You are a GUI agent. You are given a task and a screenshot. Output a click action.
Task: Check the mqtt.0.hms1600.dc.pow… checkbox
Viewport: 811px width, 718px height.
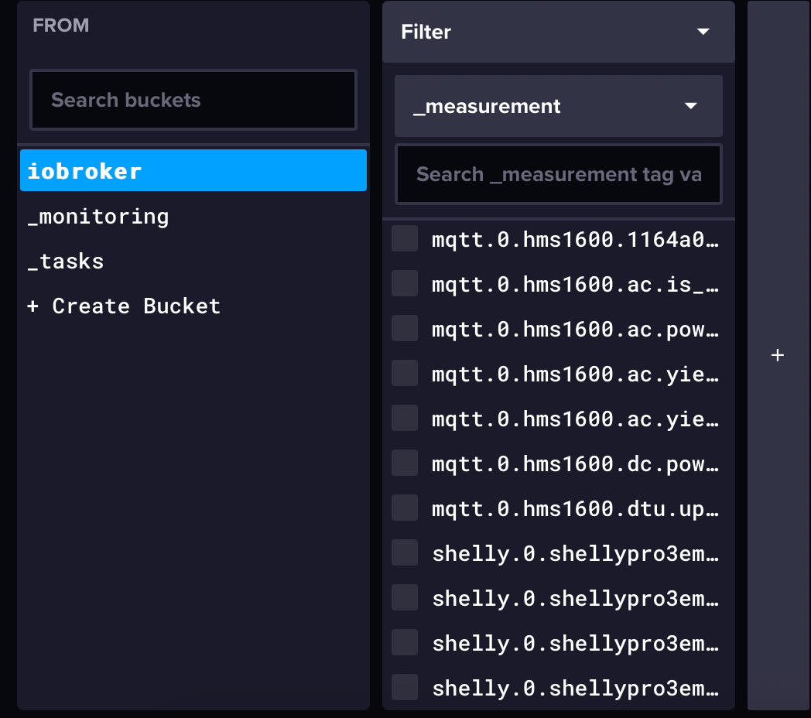point(405,463)
